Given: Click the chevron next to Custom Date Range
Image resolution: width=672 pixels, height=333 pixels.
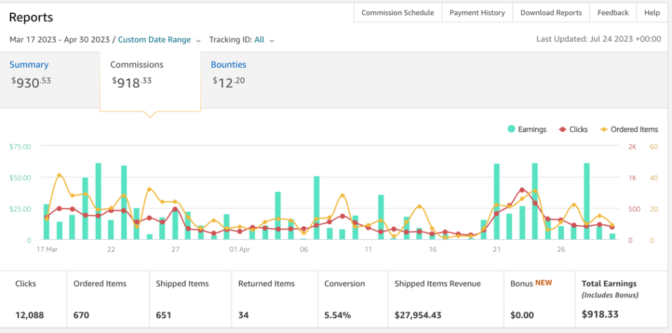Looking at the screenshot, I should [x=199, y=41].
